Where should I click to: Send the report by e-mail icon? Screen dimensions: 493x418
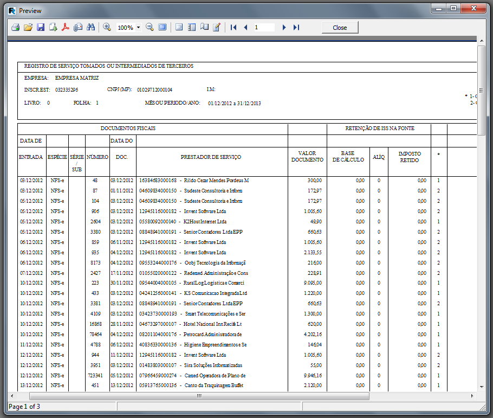(78, 28)
